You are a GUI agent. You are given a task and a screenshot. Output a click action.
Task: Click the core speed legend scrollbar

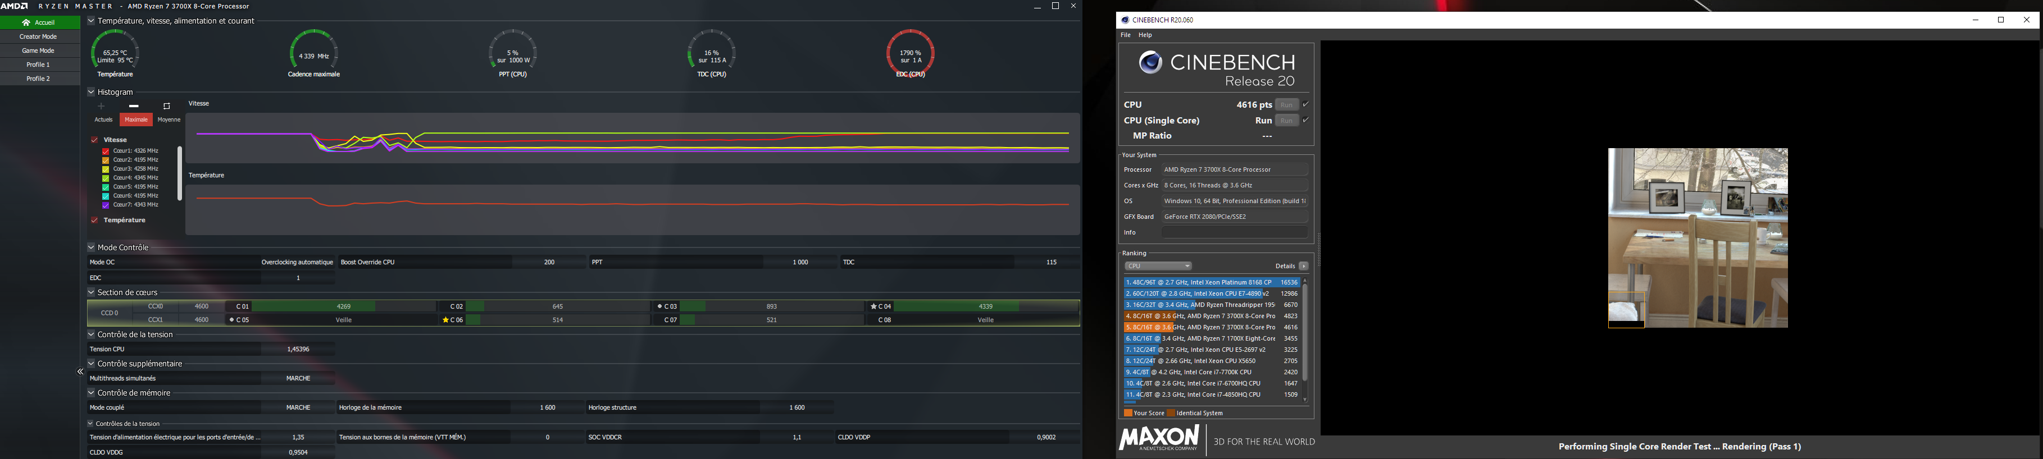tap(179, 173)
